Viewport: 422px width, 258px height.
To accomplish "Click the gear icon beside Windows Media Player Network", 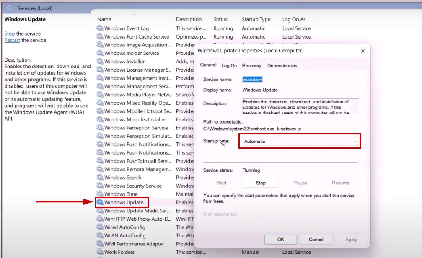I will [x=100, y=94].
